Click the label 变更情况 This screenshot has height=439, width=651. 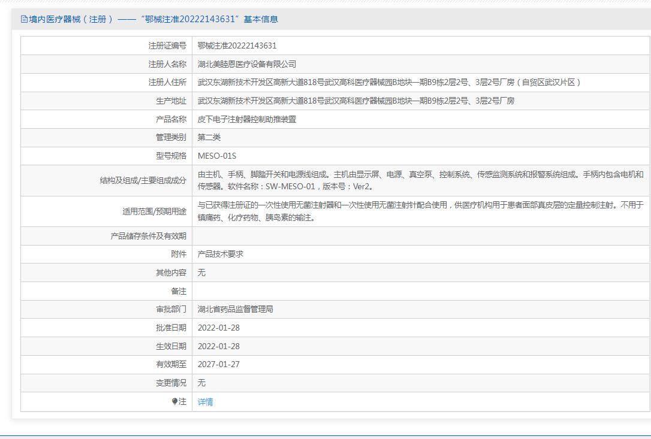[171, 383]
